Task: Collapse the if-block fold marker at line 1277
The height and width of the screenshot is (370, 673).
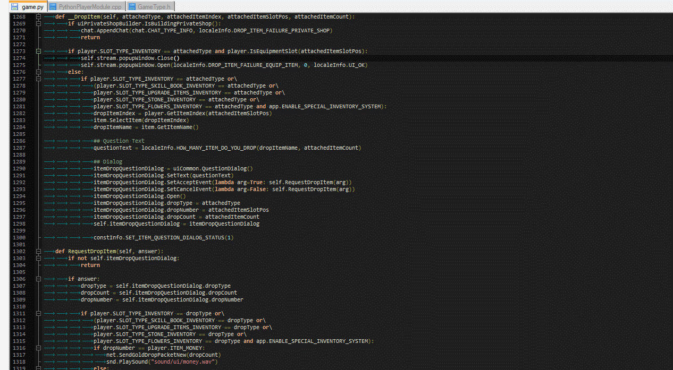Action: 39,79
